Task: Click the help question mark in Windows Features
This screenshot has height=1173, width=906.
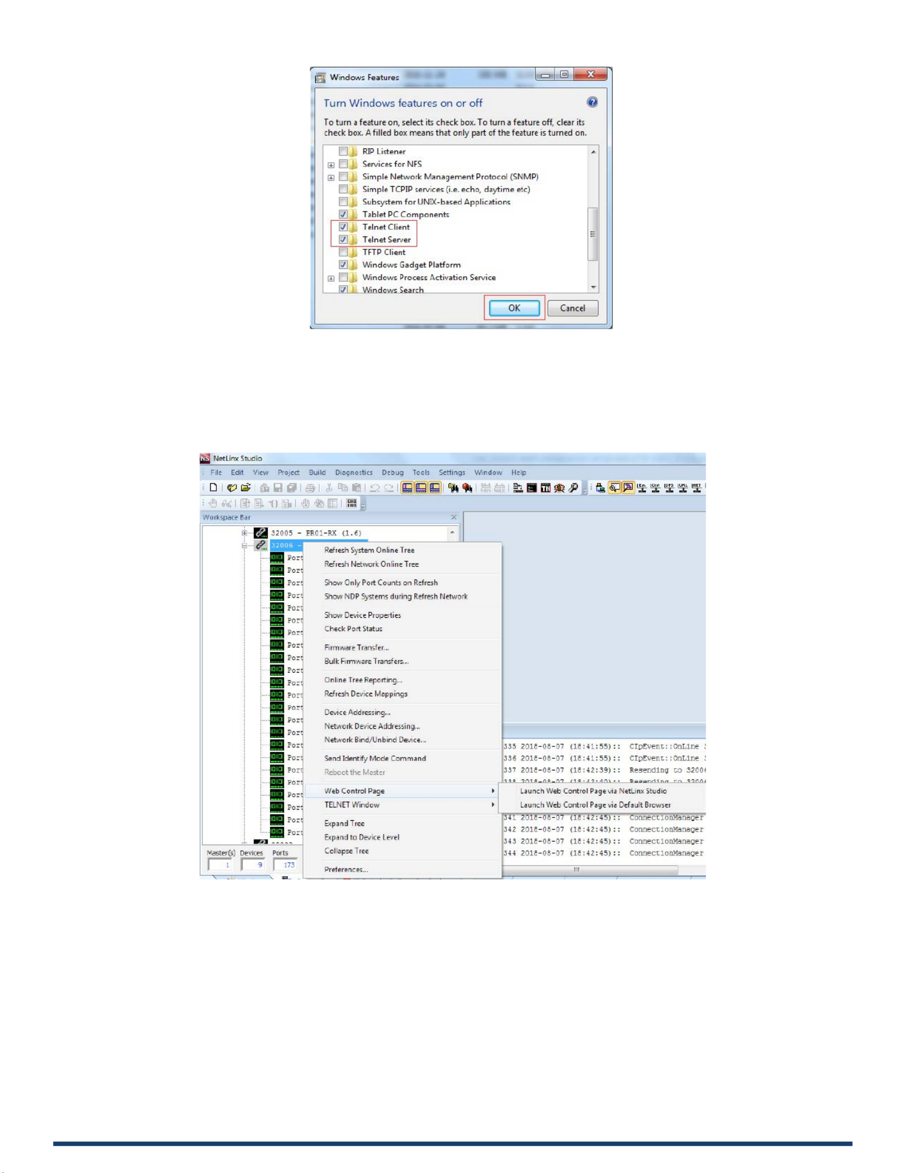Action: coord(592,102)
